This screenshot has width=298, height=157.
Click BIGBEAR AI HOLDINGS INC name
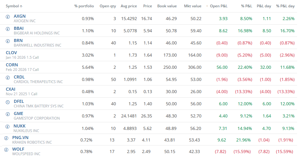coord(37,33)
